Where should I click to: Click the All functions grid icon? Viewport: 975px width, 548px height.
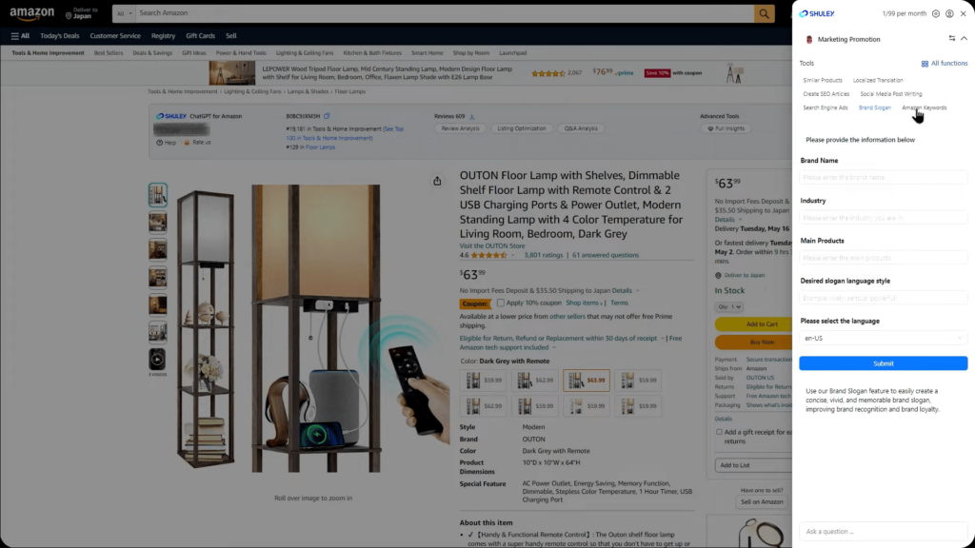click(x=925, y=64)
